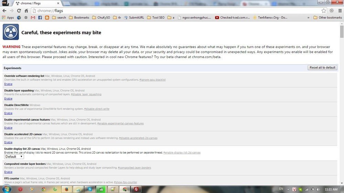Open the Facebook bookmark icon

pos(40,18)
